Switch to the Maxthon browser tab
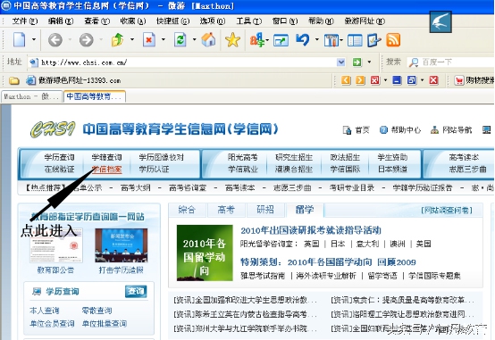The image size is (495, 340). (x=31, y=96)
